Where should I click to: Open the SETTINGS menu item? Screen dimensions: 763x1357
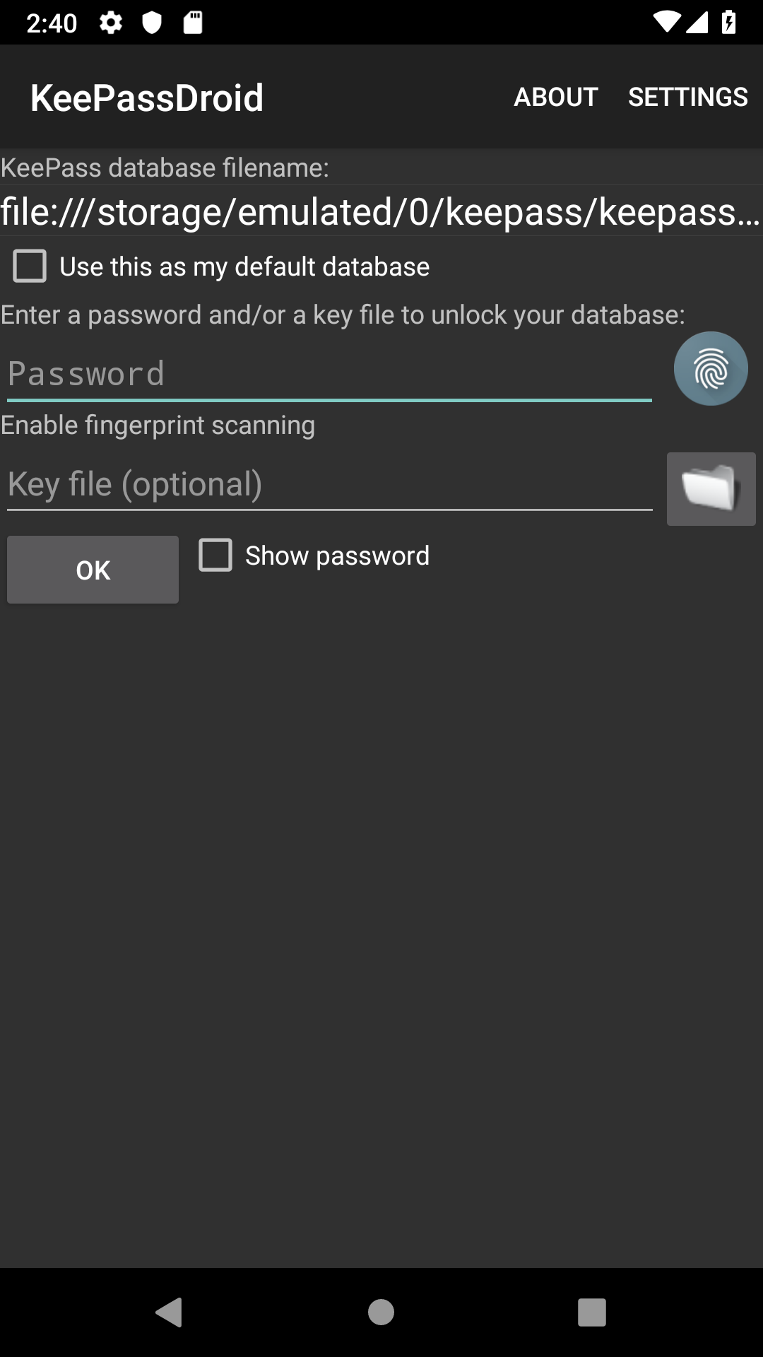(x=687, y=97)
